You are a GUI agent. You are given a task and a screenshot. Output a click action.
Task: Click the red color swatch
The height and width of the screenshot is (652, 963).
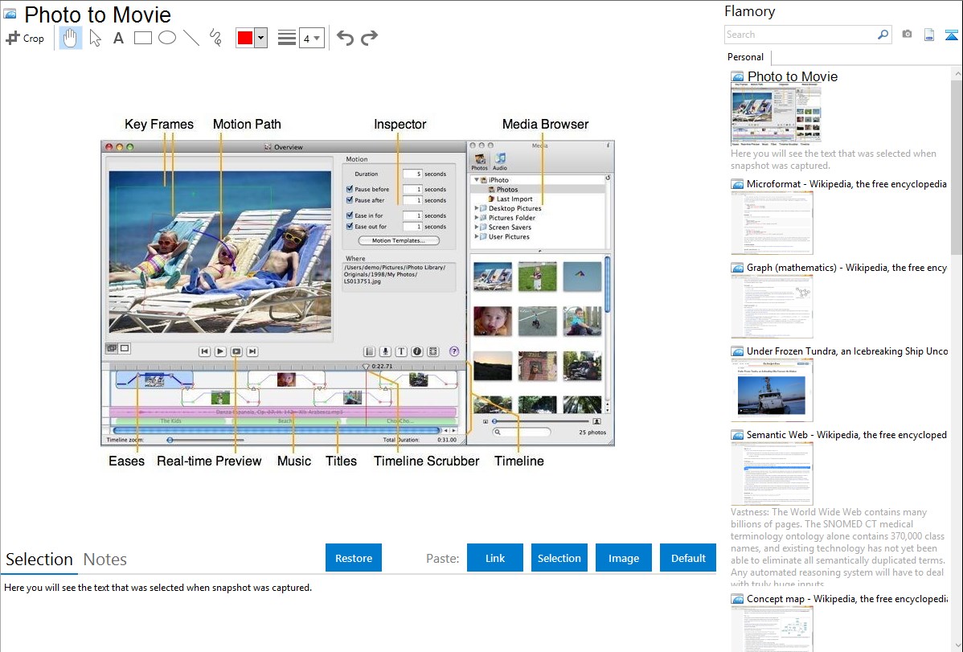(245, 38)
